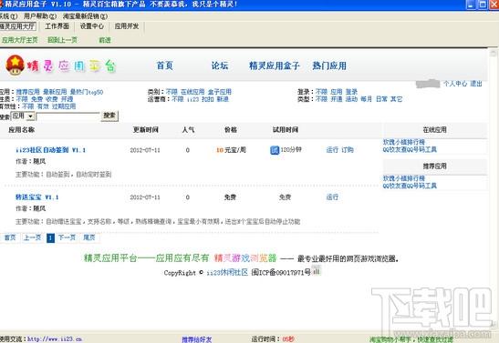
Task: Switch to the 工作界面 tab
Action: [57, 26]
